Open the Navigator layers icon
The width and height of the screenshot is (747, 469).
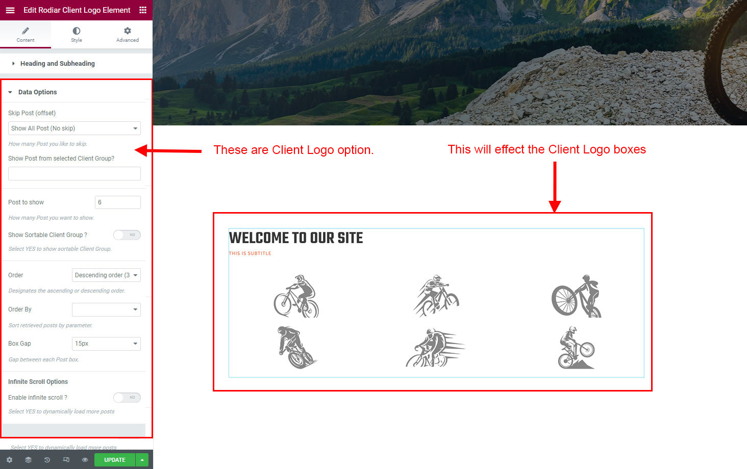[x=28, y=460]
